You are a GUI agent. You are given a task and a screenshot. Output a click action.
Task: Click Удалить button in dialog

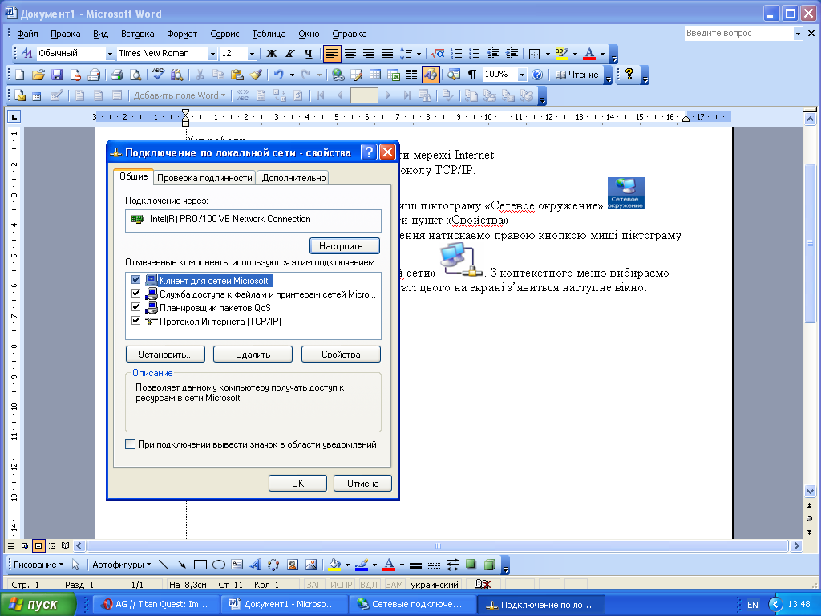[x=253, y=355]
